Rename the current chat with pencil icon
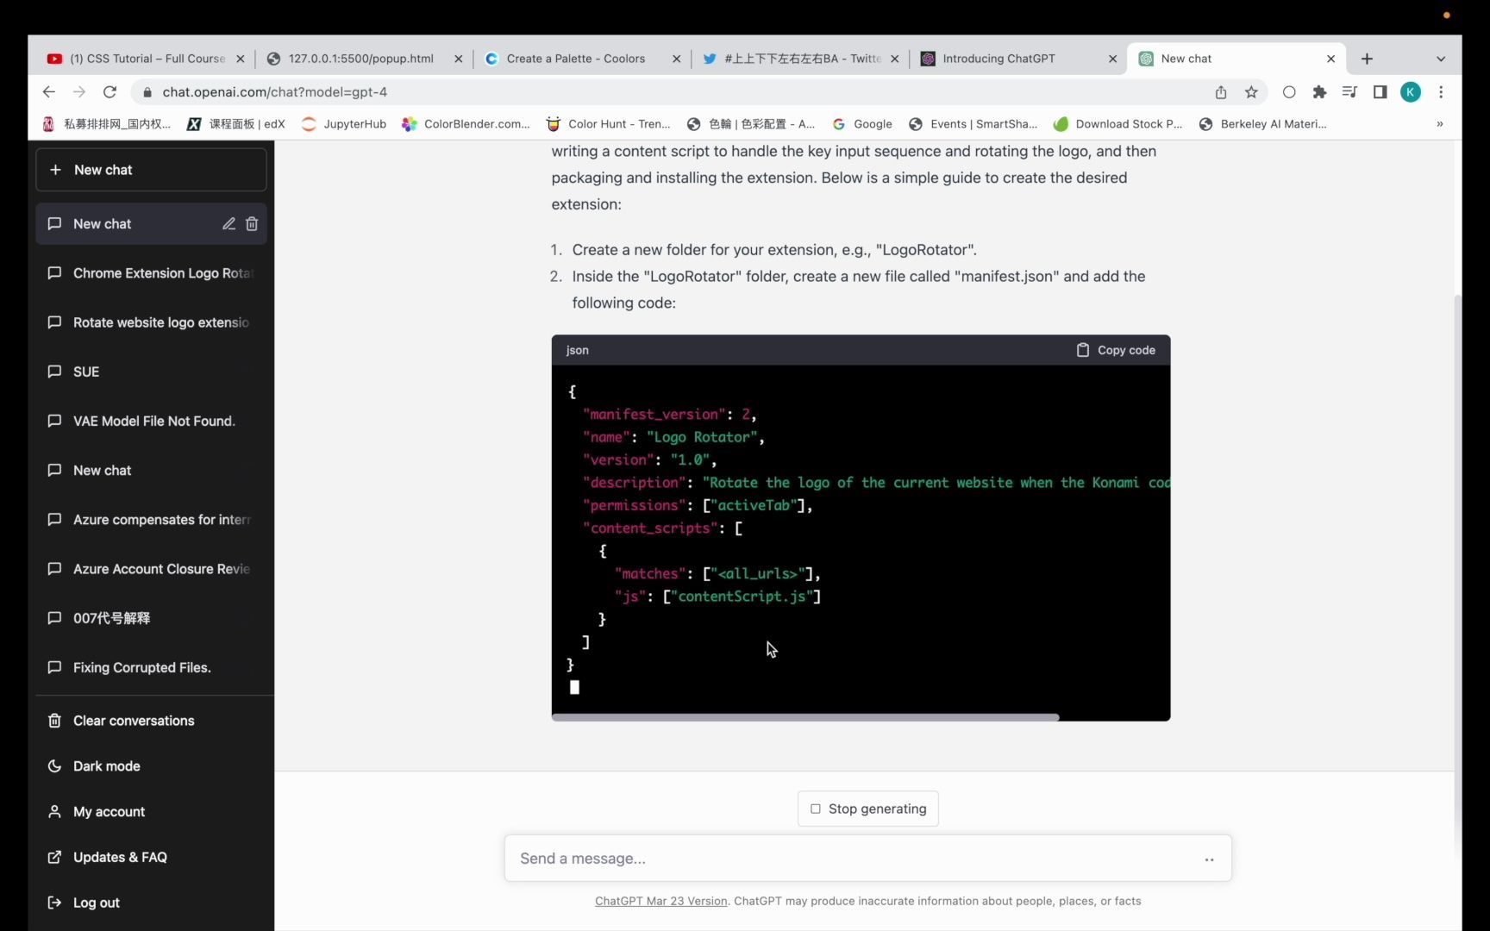The width and height of the screenshot is (1490, 931). click(x=229, y=224)
